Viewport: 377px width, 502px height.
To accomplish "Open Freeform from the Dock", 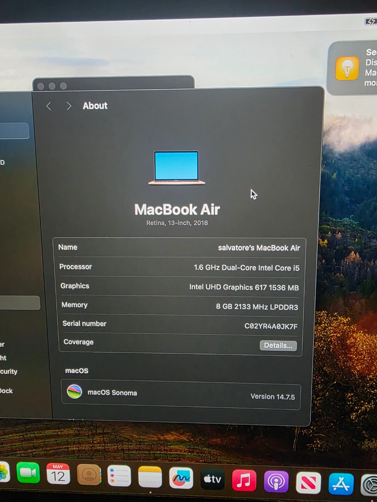I will pyautogui.click(x=181, y=478).
